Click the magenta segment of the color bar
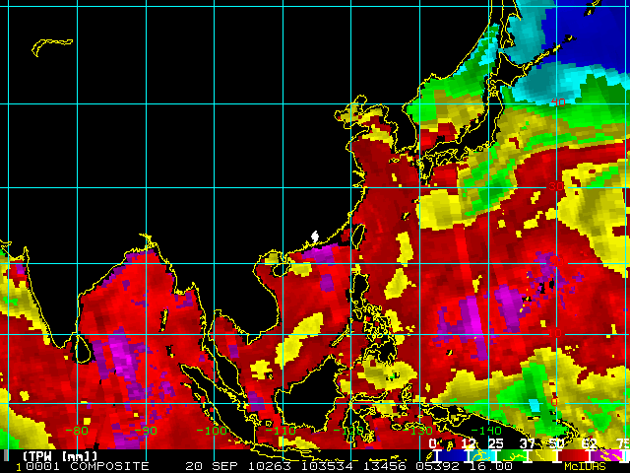Image resolution: width=630 pixels, height=473 pixels. (x=606, y=455)
